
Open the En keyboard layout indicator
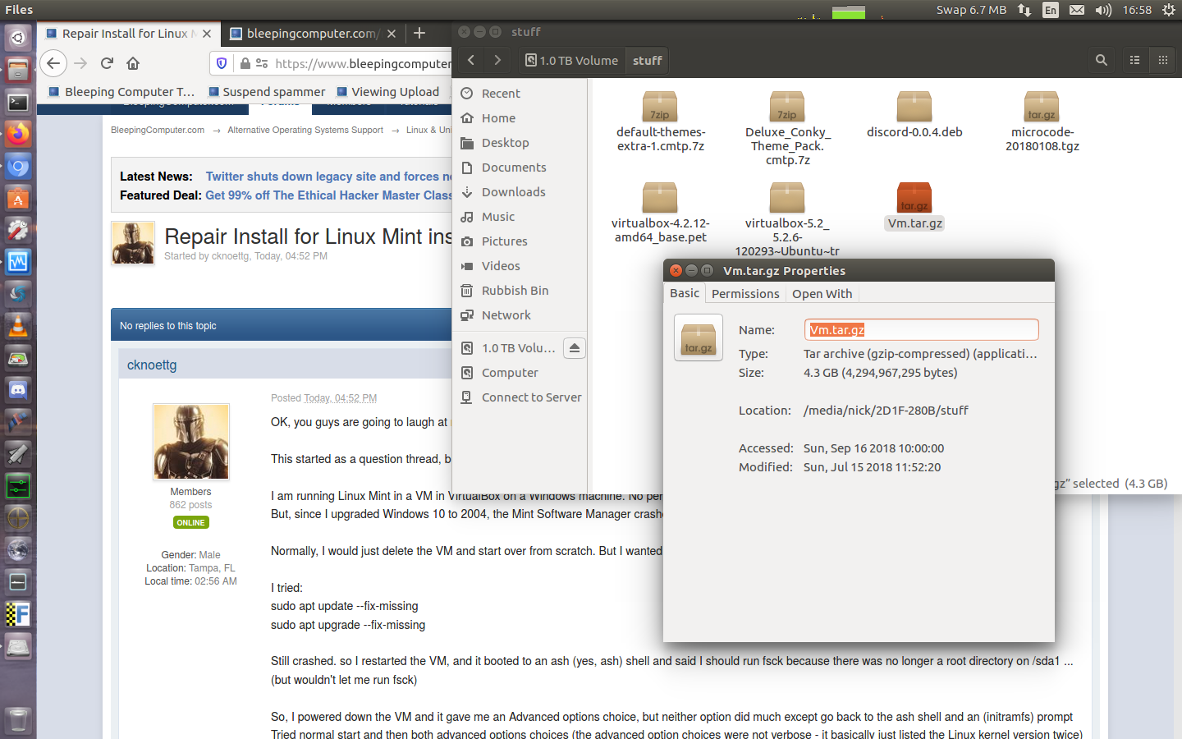click(1051, 10)
